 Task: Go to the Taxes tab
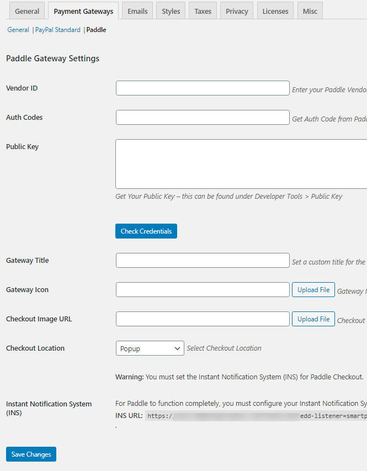[203, 11]
